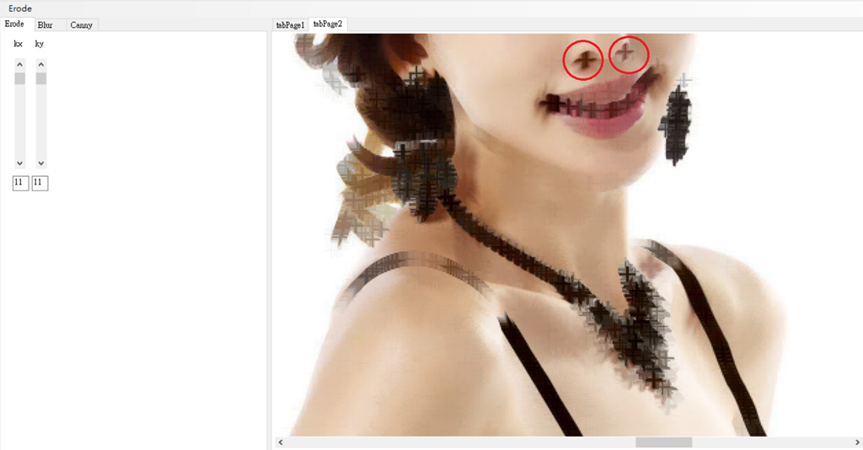Click the ky scrollbar down arrow

coord(41,163)
